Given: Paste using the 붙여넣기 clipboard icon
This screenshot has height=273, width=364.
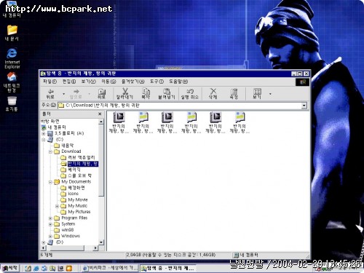Looking at the screenshot, I should tap(167, 94).
